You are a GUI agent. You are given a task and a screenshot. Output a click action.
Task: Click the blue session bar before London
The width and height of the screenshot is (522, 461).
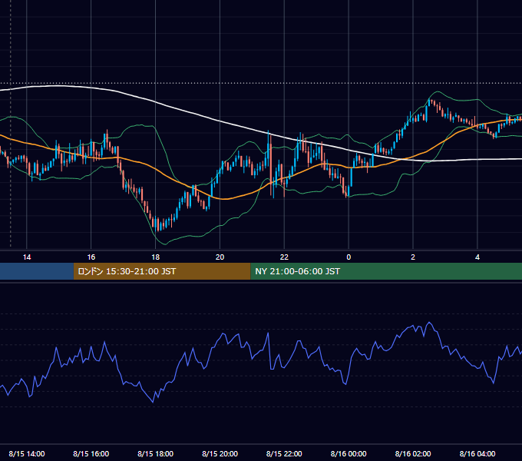[37, 271]
